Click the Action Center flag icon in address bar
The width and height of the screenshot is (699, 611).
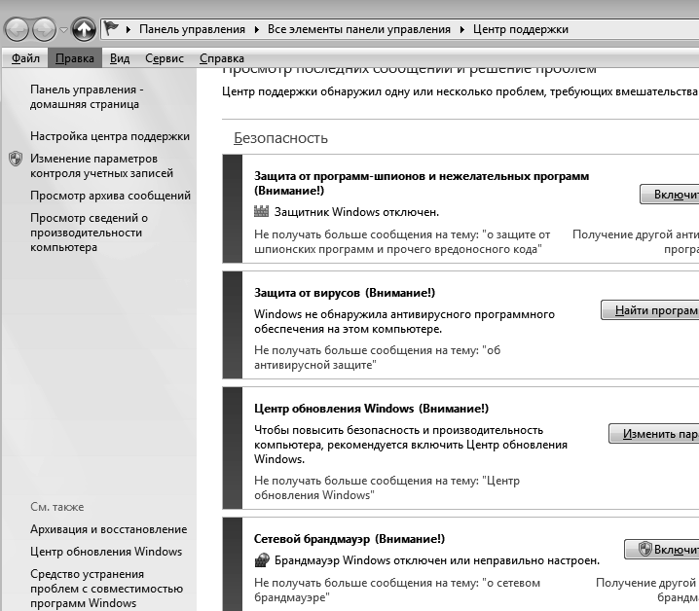pyautogui.click(x=111, y=29)
